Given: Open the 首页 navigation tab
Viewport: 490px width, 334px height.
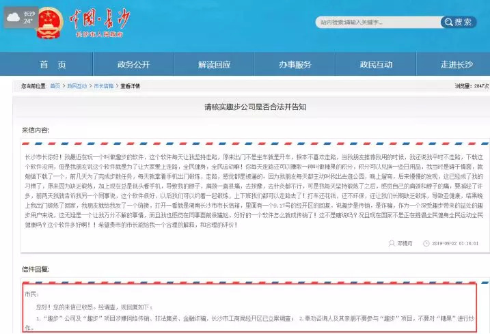Looking at the screenshot, I should point(53,64).
